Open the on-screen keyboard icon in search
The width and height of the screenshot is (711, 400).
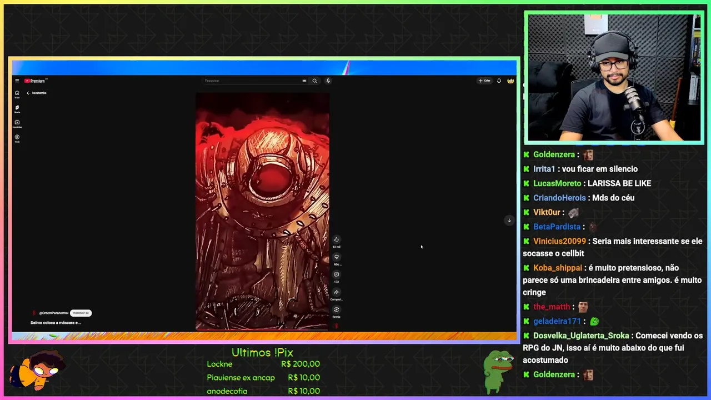coord(304,81)
